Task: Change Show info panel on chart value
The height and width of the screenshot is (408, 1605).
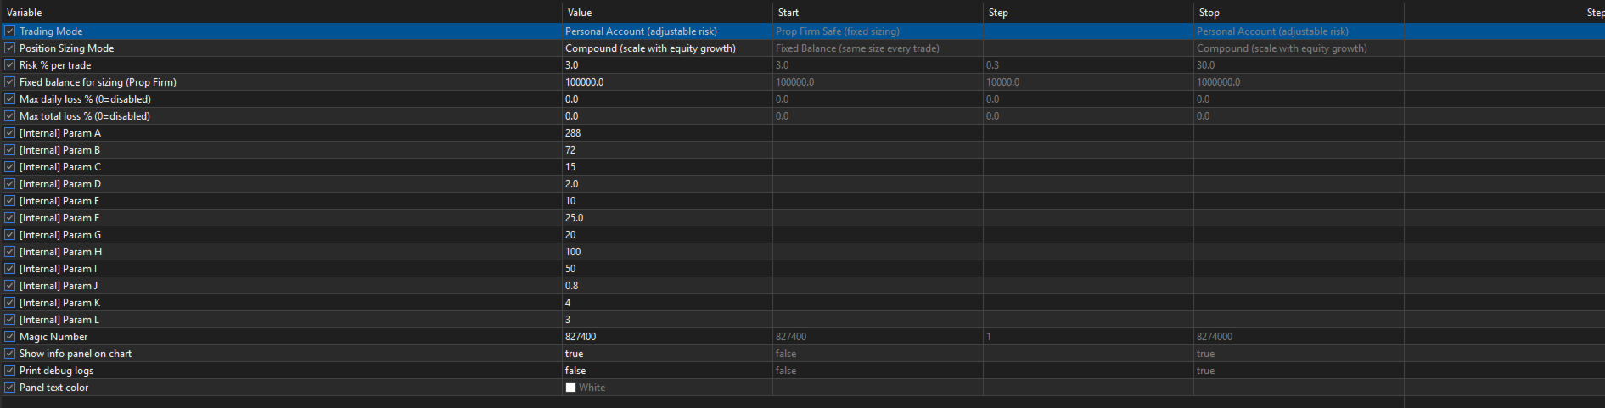Action: [666, 354]
